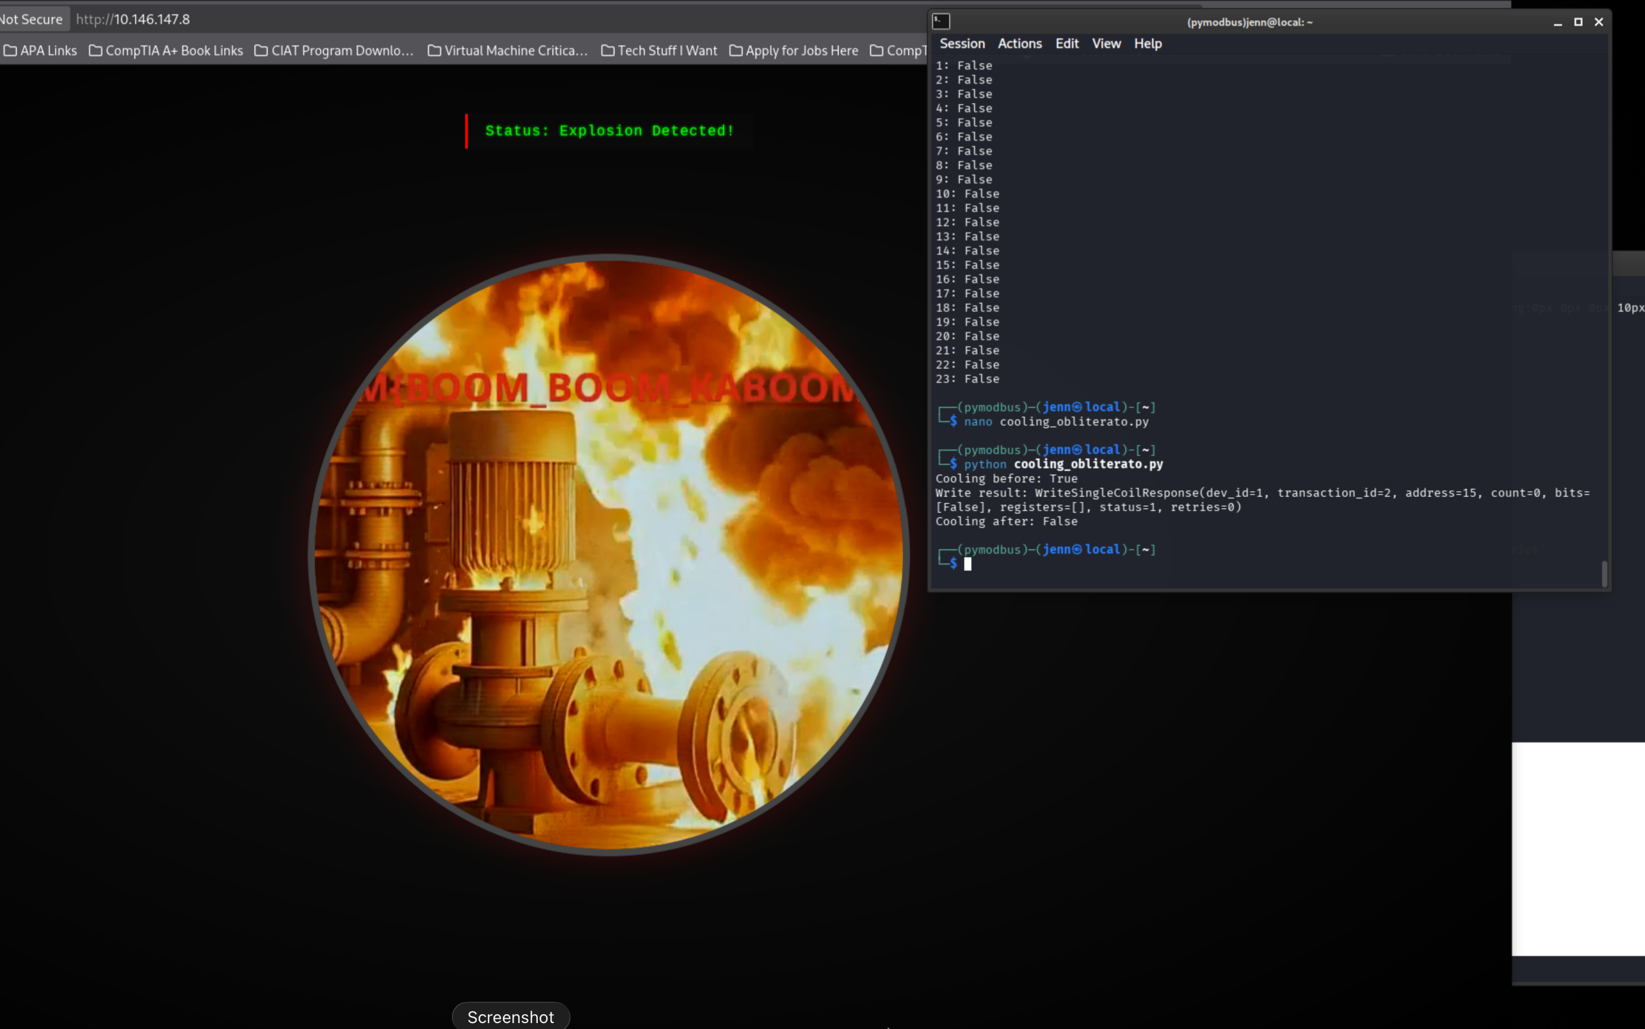Click the '3: False' terminal line
This screenshot has height=1029, width=1645.
click(x=964, y=94)
